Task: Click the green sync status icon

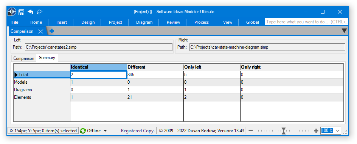Action: [83, 131]
